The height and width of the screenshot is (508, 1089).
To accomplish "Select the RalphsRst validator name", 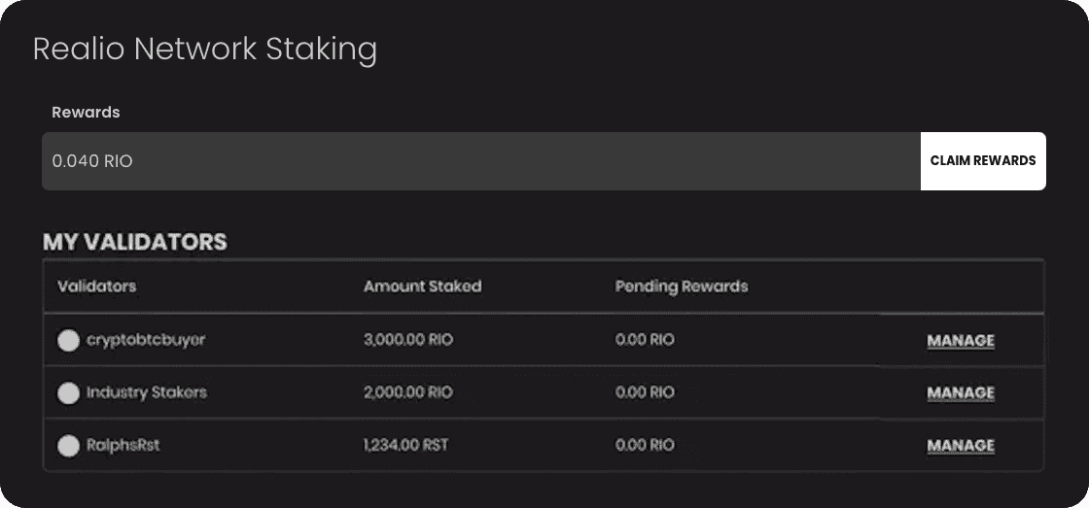I will [123, 445].
